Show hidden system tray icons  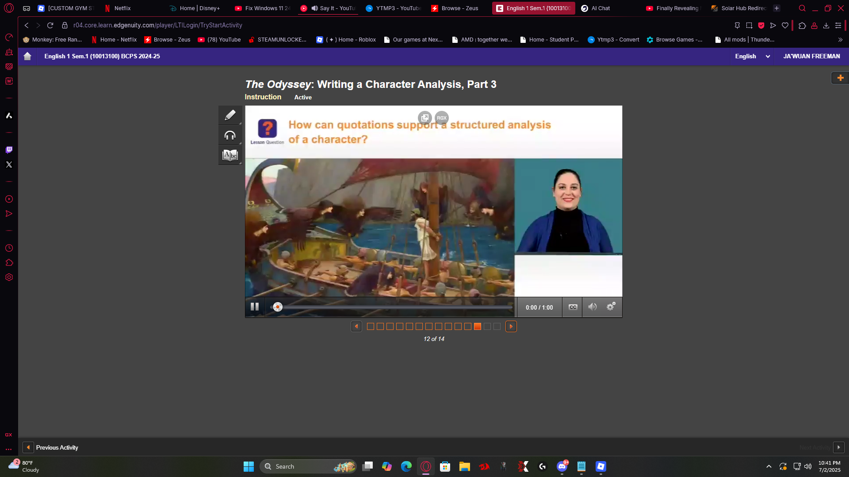(x=769, y=466)
